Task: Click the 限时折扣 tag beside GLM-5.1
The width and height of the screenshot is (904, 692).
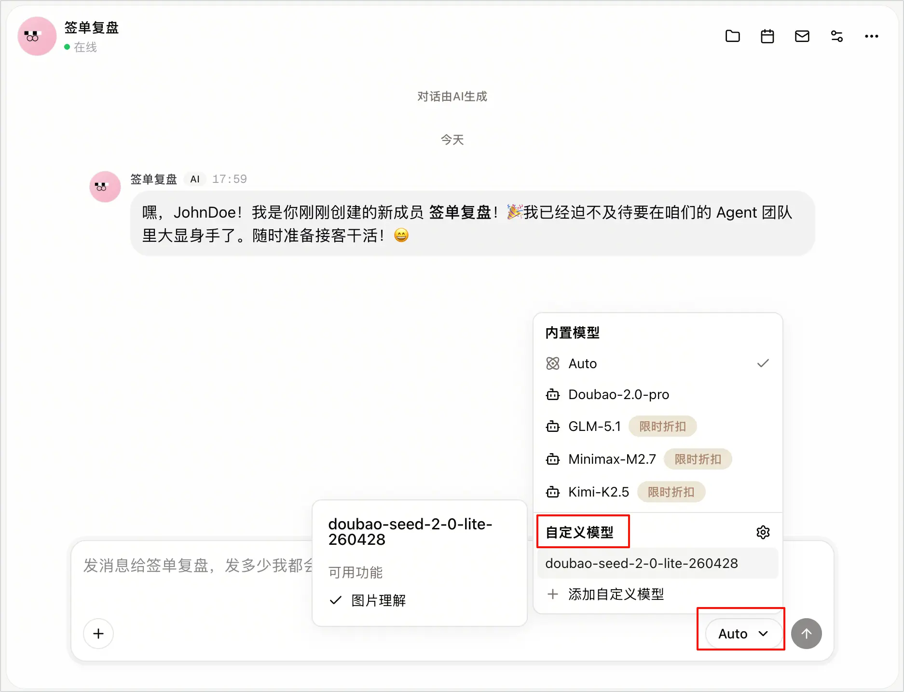Action: pyautogui.click(x=662, y=427)
